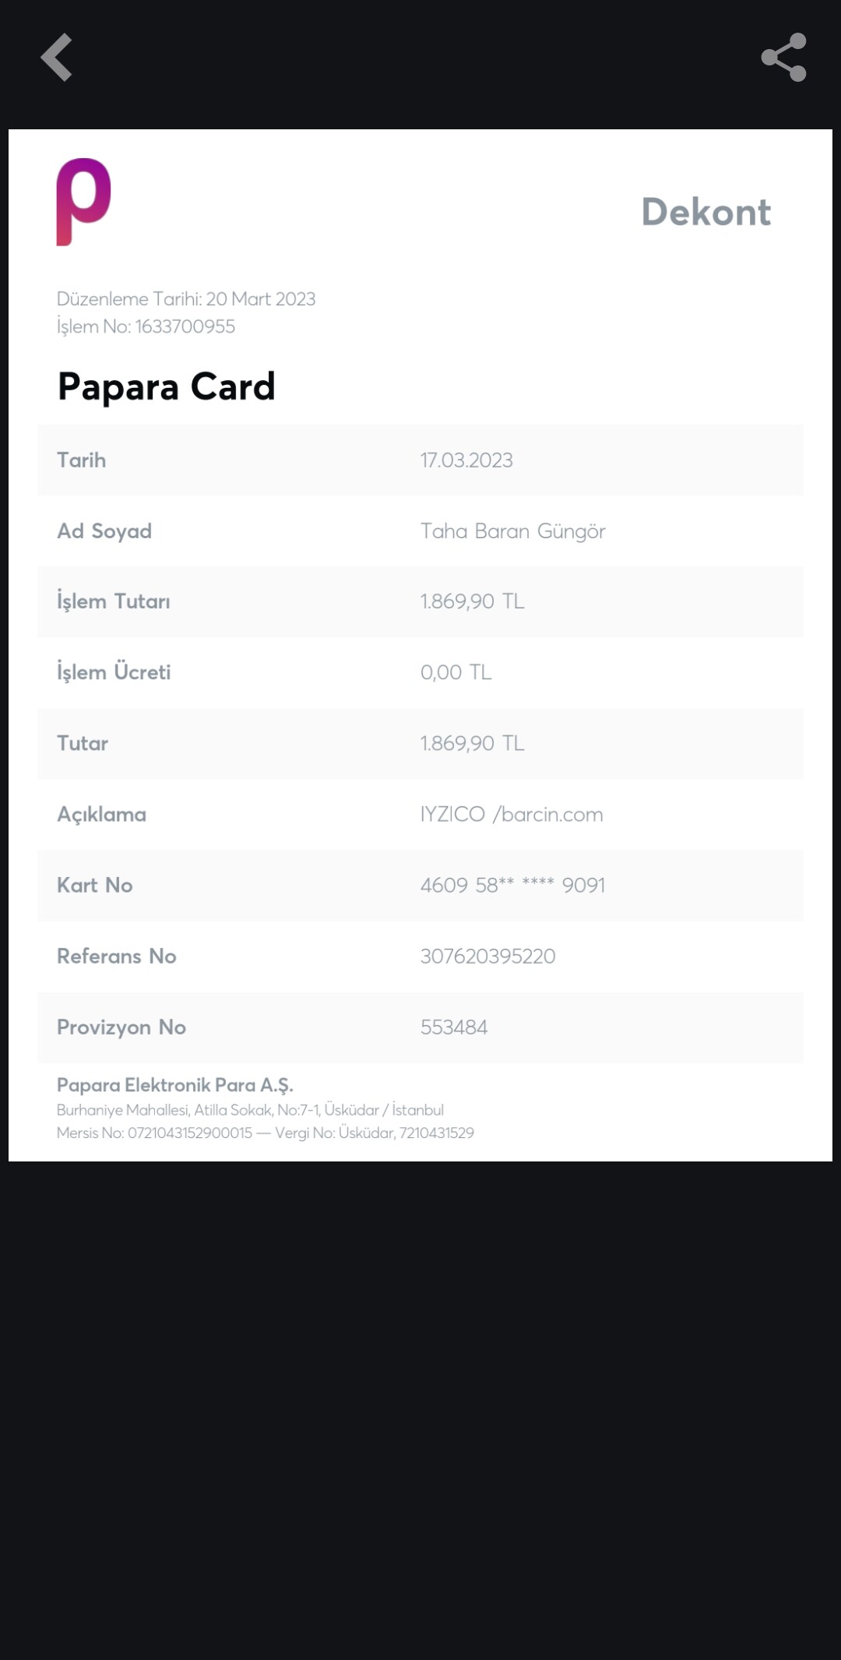The width and height of the screenshot is (841, 1660).
Task: Click the İşlem Tutarı label
Action: click(x=114, y=601)
